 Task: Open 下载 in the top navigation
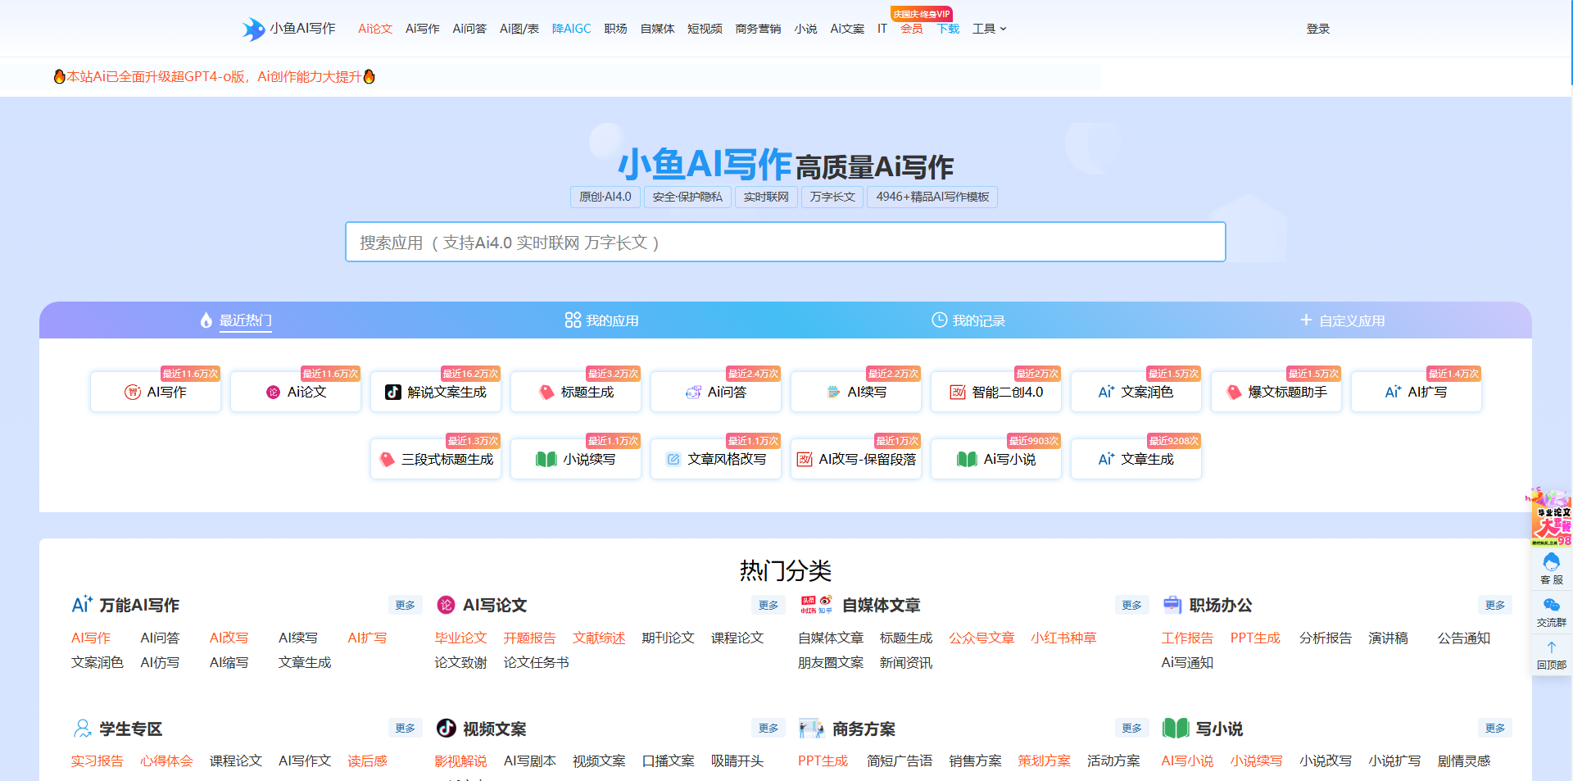(x=948, y=29)
